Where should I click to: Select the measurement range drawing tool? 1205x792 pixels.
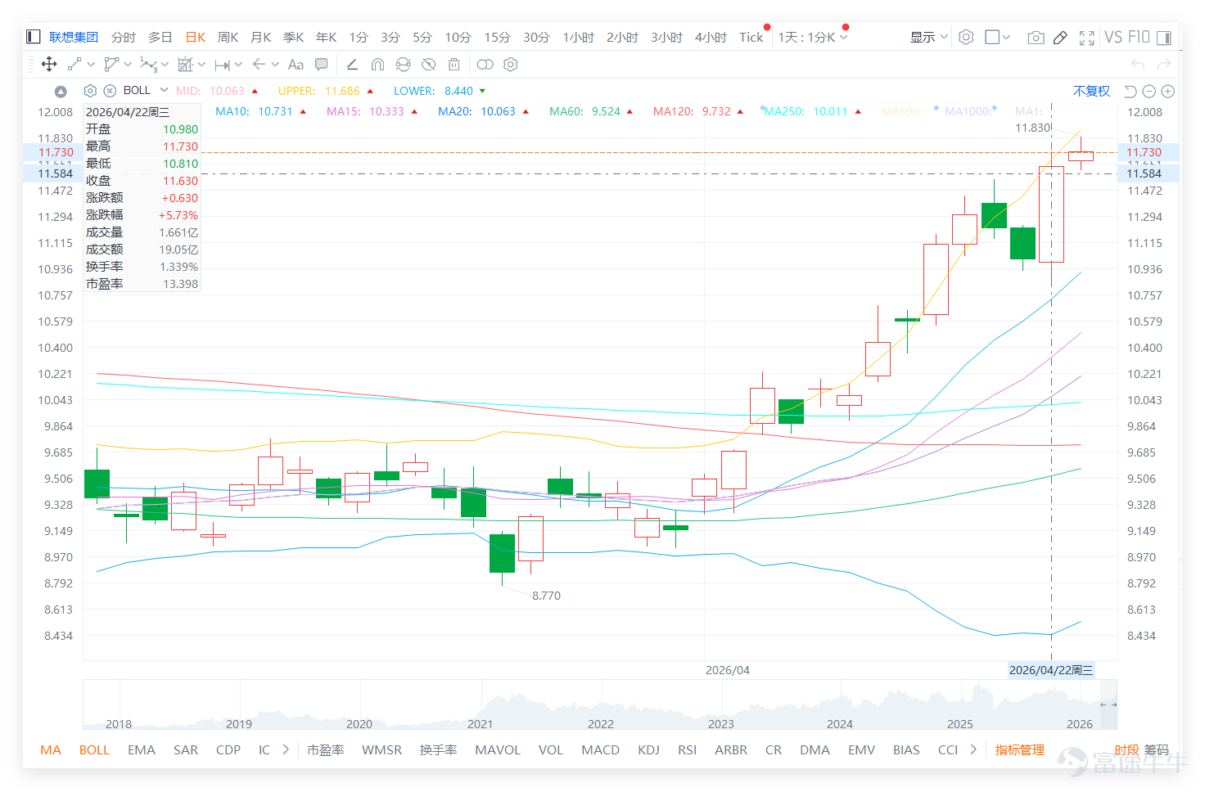pyautogui.click(x=185, y=64)
